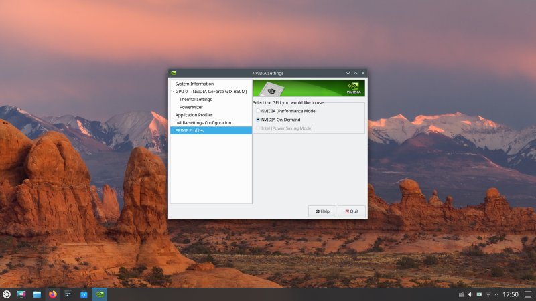Click the Quit button
This screenshot has width=536, height=301.
(x=352, y=211)
